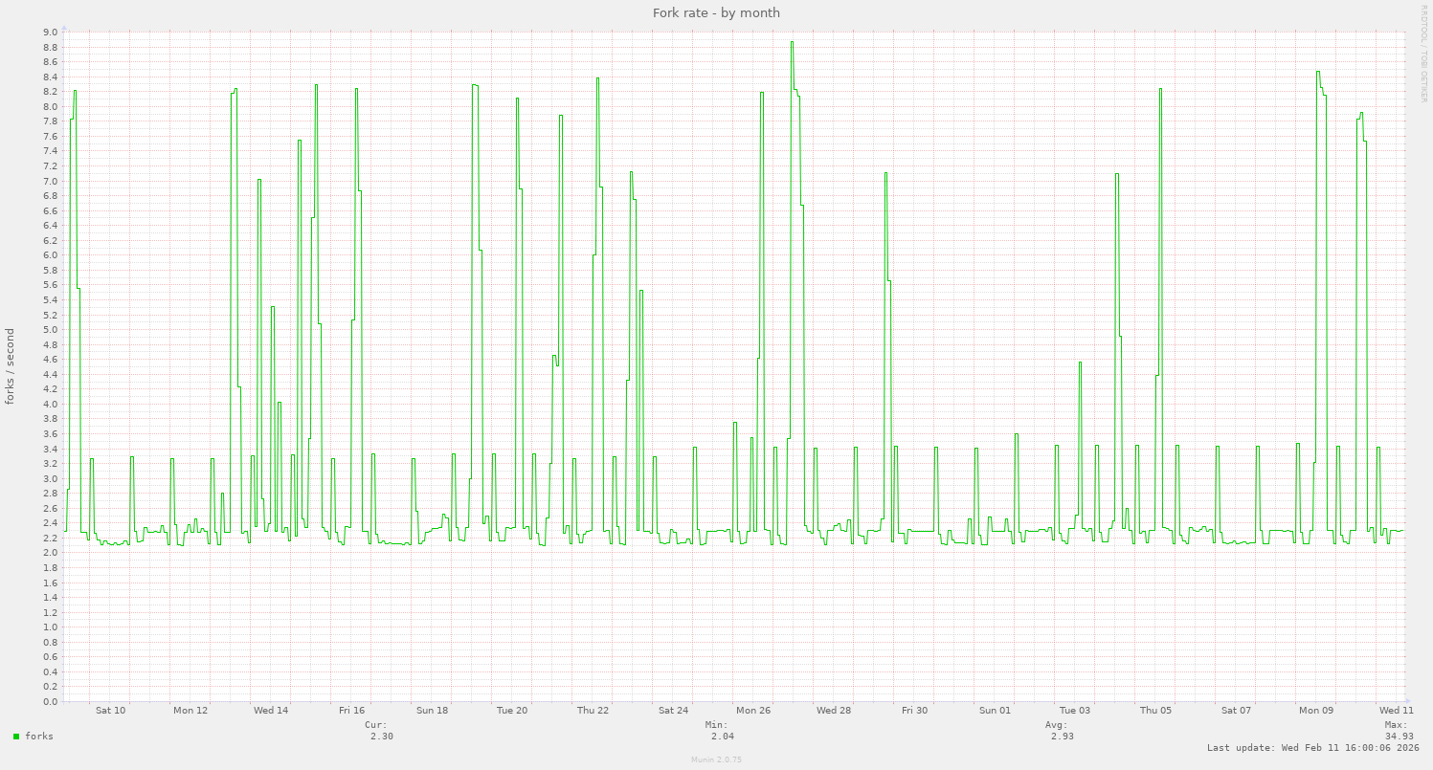This screenshot has height=770, width=1433.
Task: Click the green forks legend color square
Action: 16,737
